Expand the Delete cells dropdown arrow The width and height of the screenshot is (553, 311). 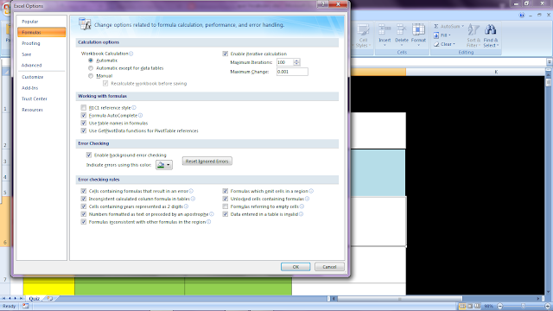pos(401,45)
